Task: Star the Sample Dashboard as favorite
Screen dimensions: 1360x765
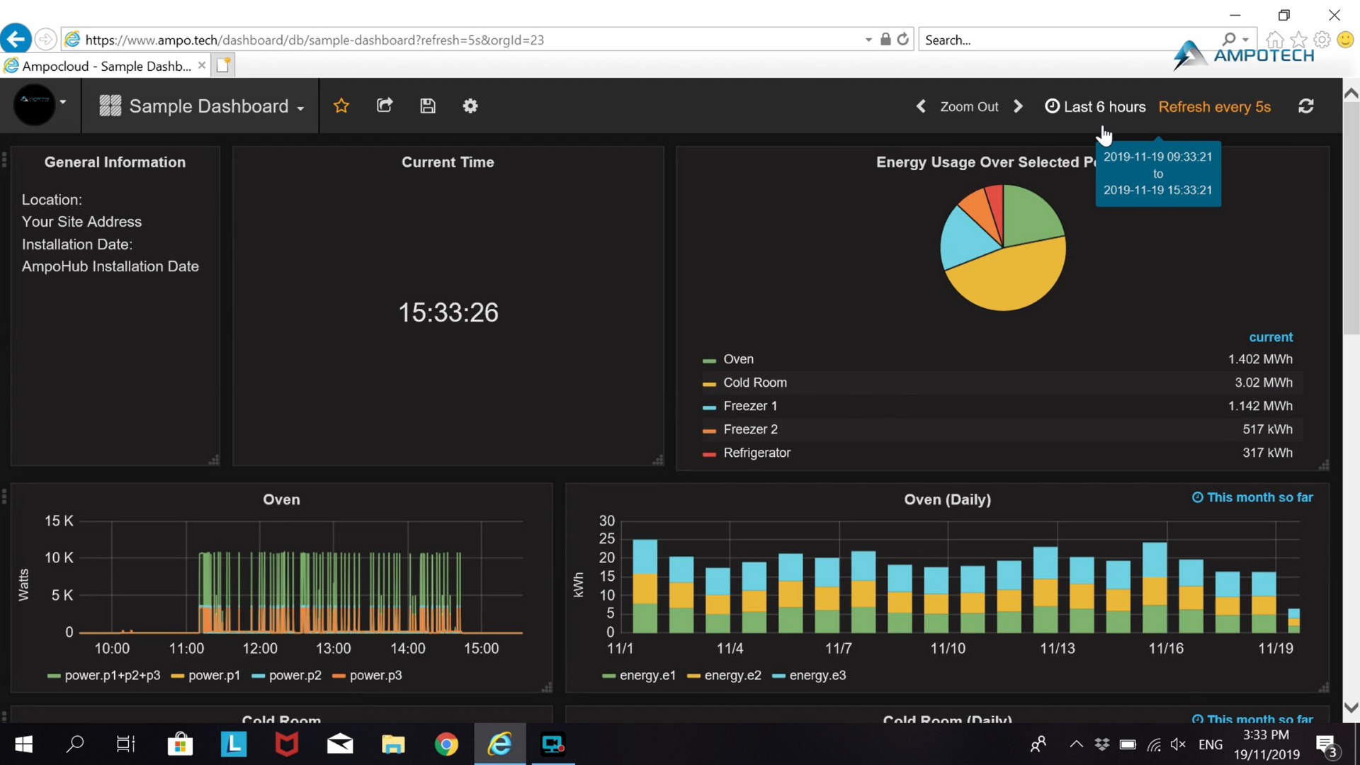Action: (341, 106)
